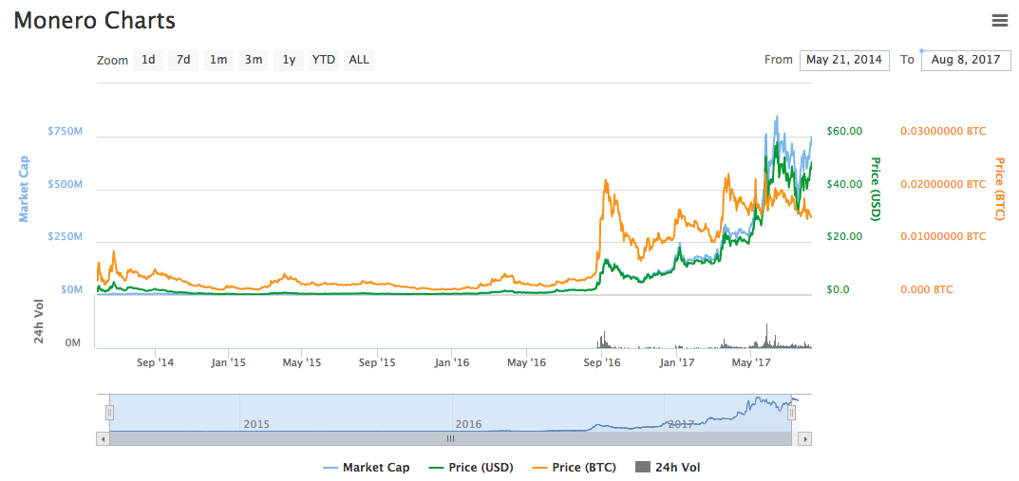Image resolution: width=1019 pixels, height=481 pixels.
Task: Click the navigator scrollbar thumb grip
Action: [450, 439]
